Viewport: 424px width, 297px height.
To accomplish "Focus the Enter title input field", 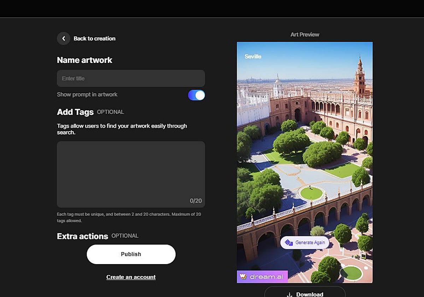I will coord(131,78).
